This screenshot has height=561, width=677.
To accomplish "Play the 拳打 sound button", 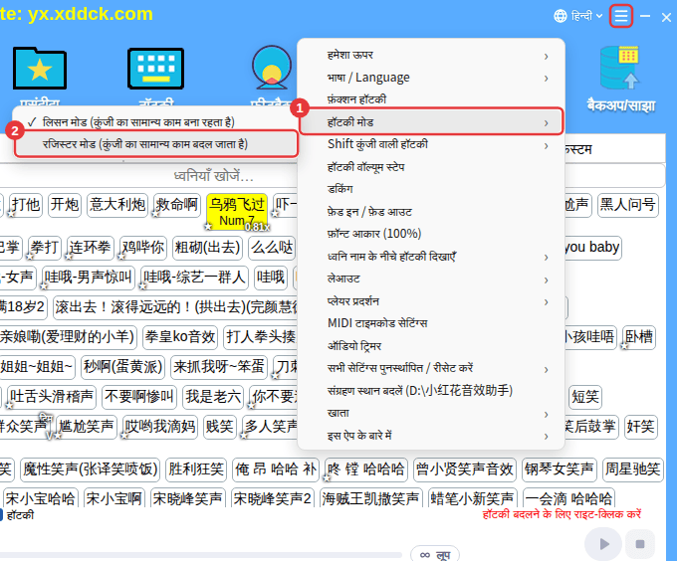I will pyautogui.click(x=45, y=248).
